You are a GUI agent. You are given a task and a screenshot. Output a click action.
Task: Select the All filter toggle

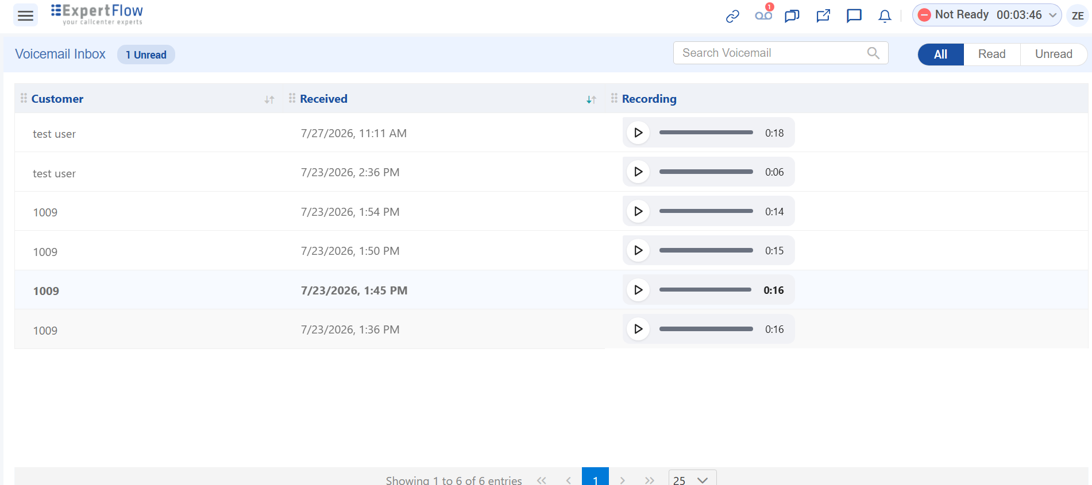(940, 55)
